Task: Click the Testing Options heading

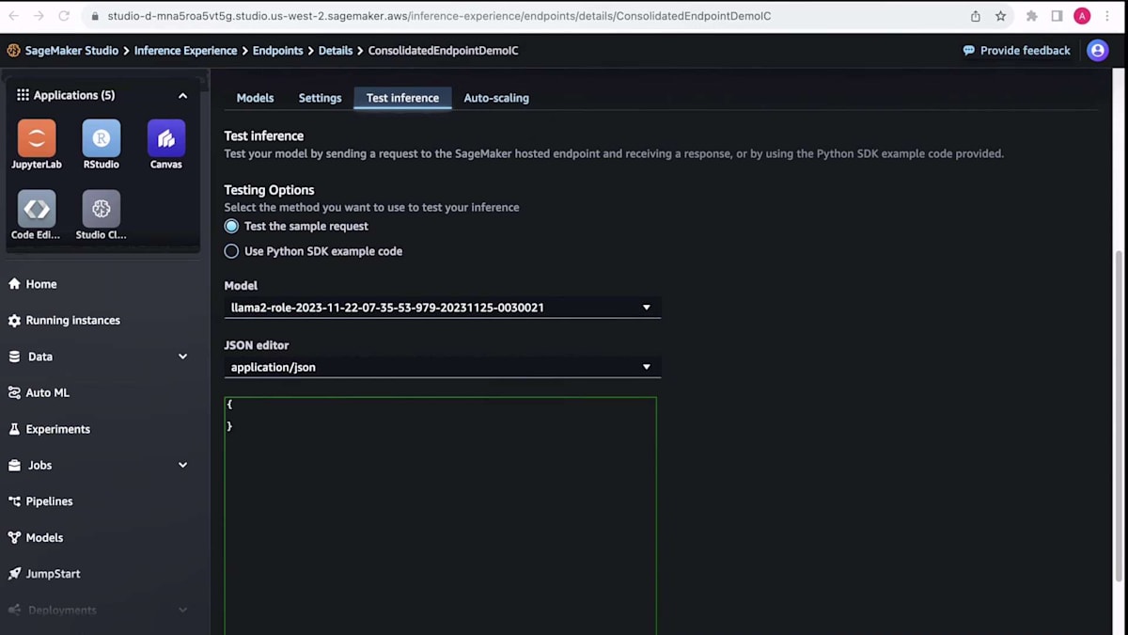Action: 269,190
